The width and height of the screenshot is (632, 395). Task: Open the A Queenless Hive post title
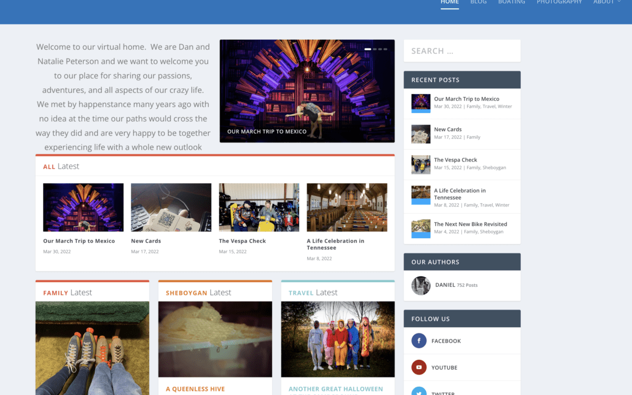point(195,389)
